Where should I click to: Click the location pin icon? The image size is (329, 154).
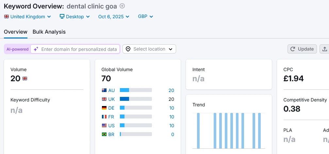[128, 49]
